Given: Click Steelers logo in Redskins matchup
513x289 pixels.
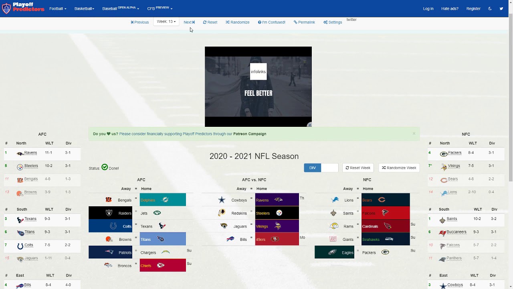Looking at the screenshot, I should pyautogui.click(x=279, y=213).
